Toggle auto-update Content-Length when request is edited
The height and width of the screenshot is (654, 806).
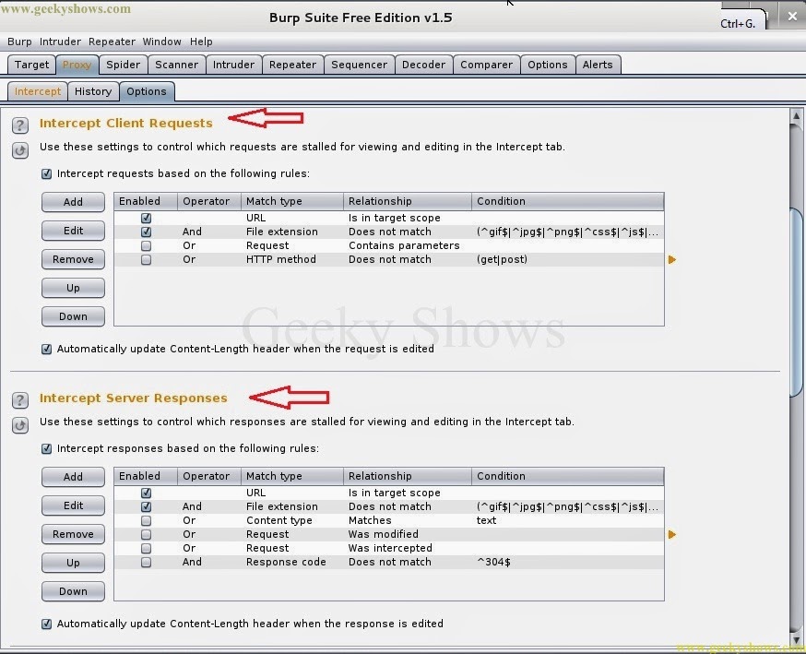pyautogui.click(x=46, y=349)
